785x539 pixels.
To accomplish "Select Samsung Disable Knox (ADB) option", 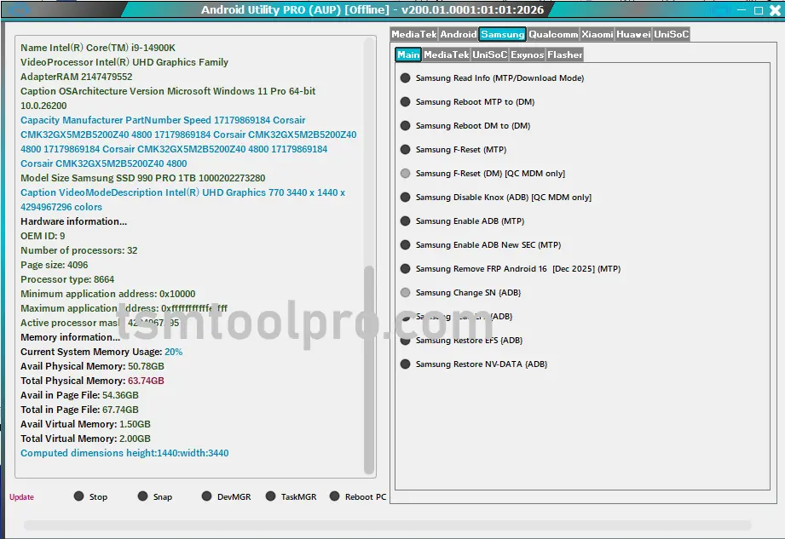I will pyautogui.click(x=496, y=198).
